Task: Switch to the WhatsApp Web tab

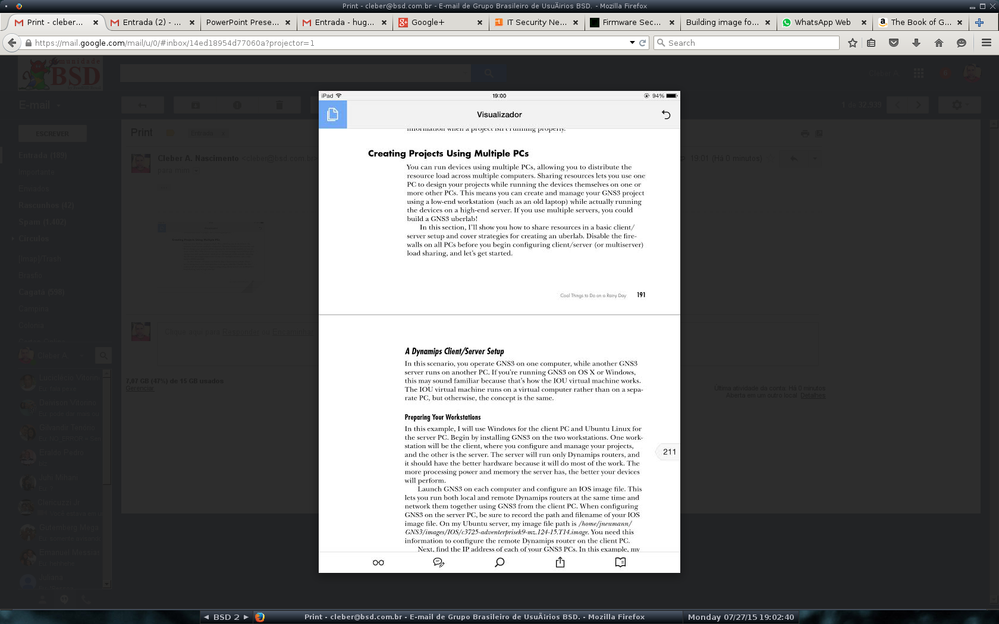Action: tap(824, 23)
